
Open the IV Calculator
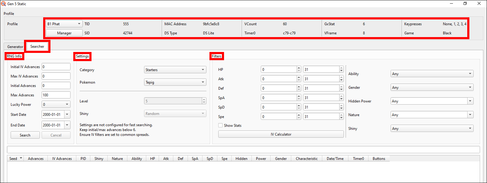tap(281, 134)
